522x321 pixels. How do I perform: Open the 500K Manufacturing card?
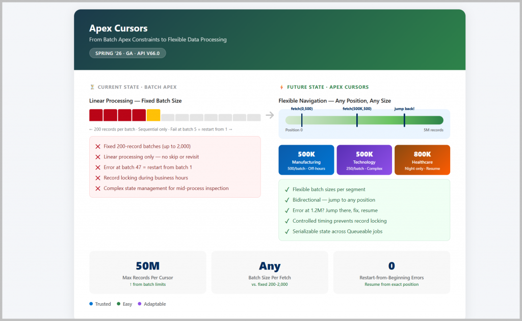pyautogui.click(x=306, y=160)
